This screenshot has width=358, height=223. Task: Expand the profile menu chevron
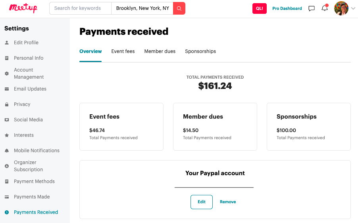pos(353,8)
